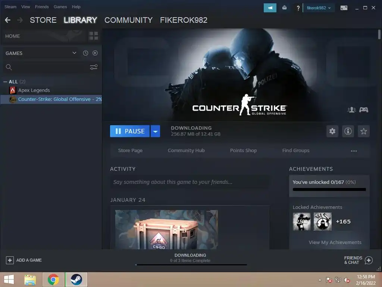382x287 pixels.
Task: Click the achievements progress bar
Action: click(x=329, y=189)
